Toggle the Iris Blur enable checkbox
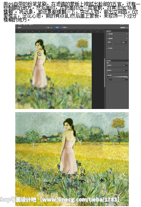The width and height of the screenshot is (141, 207). pyautogui.click(x=127, y=38)
